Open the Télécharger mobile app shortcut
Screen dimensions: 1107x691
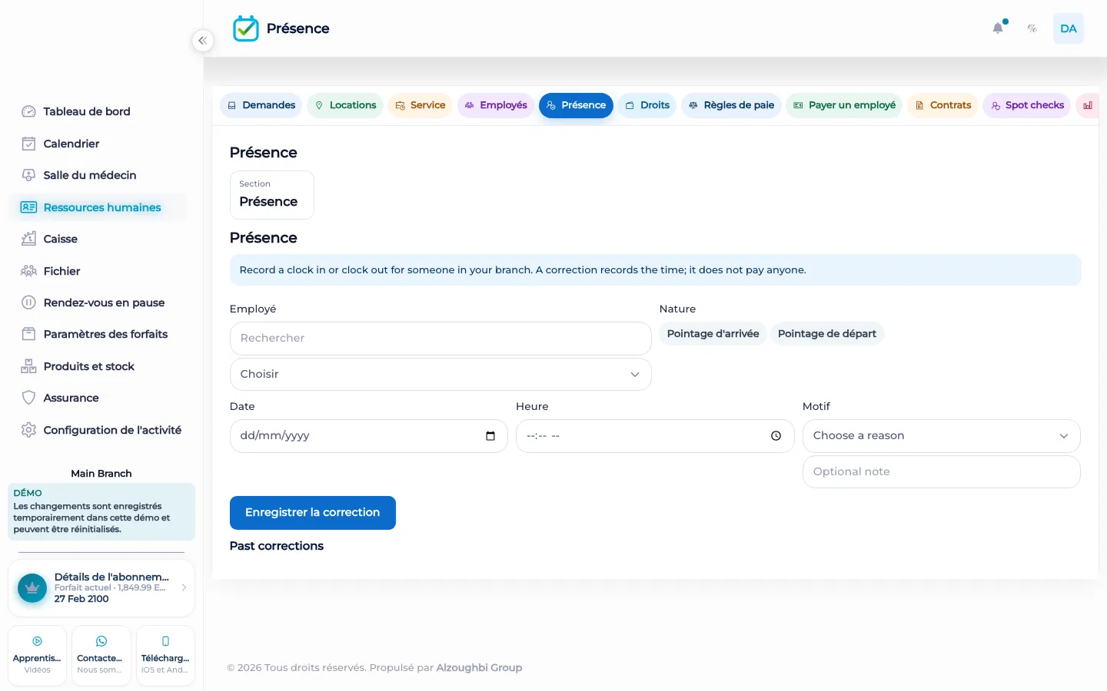[165, 656]
